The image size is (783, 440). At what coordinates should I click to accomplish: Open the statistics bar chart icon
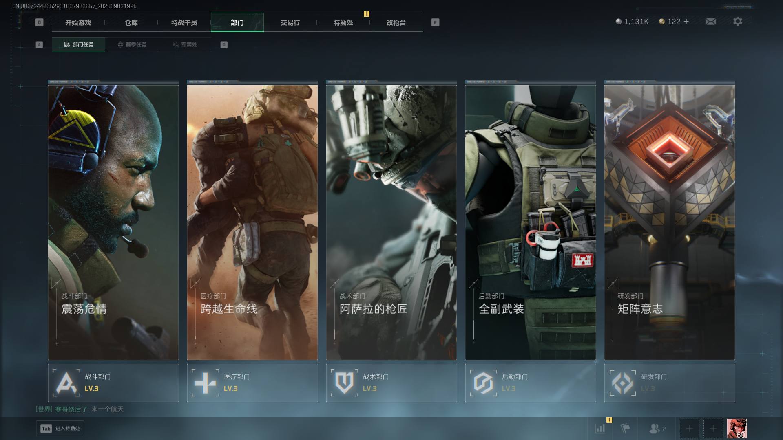(600, 429)
